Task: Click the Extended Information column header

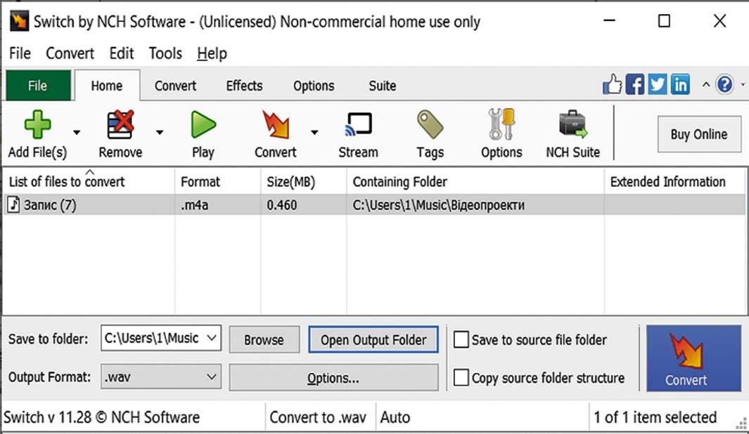Action: [674, 181]
